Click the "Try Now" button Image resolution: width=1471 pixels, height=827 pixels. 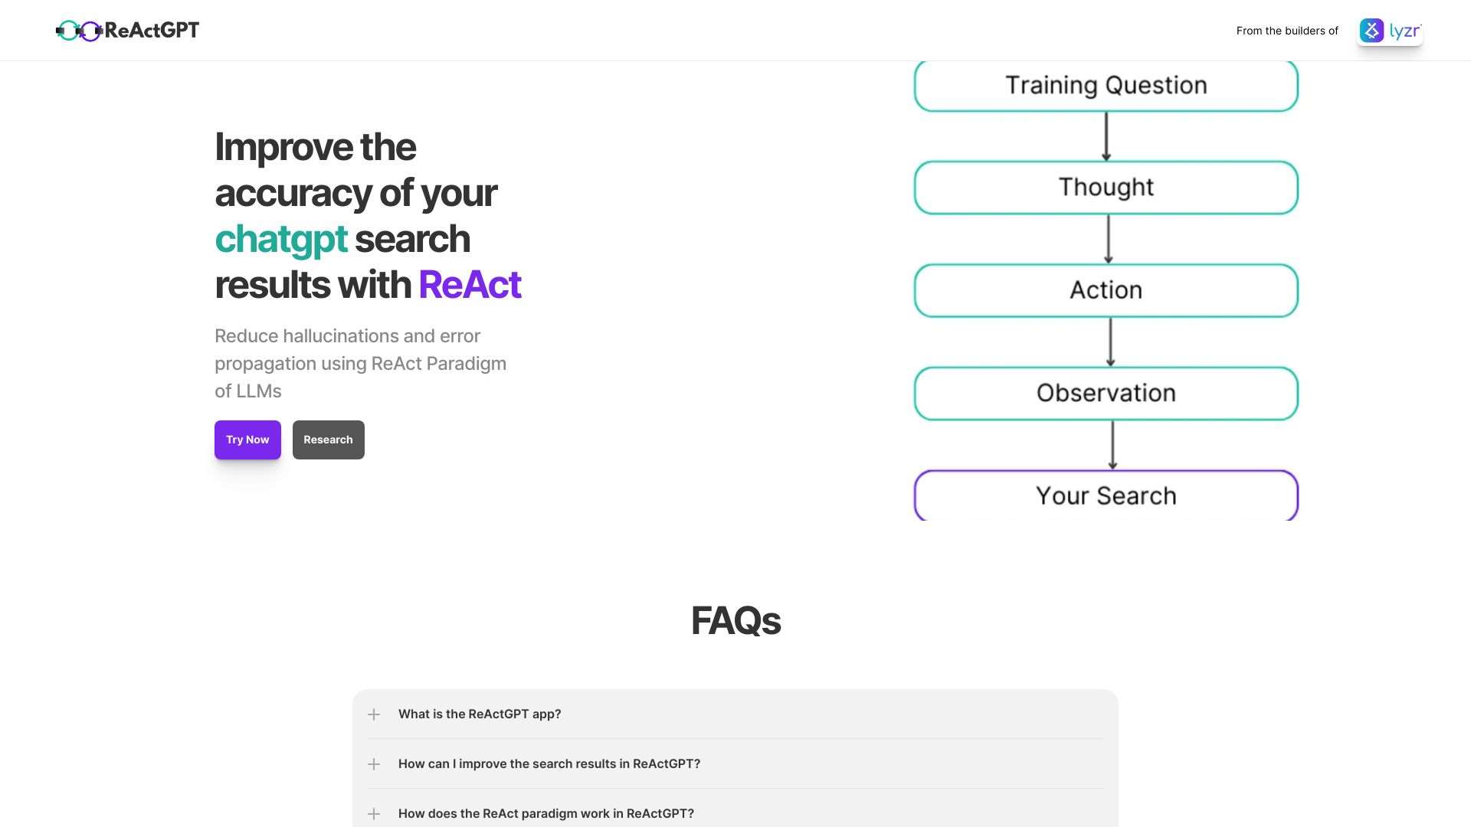247,440
